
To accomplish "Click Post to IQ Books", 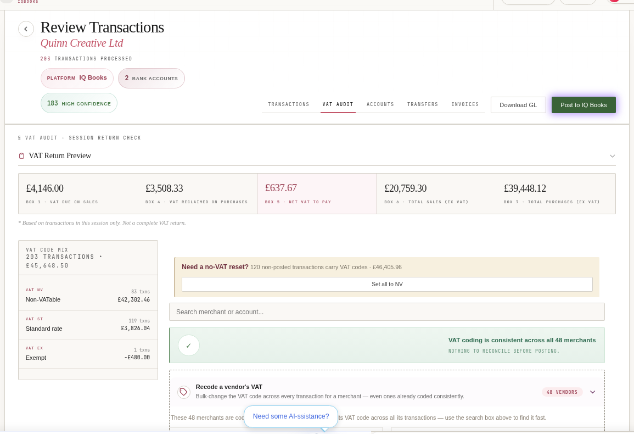I will (583, 105).
